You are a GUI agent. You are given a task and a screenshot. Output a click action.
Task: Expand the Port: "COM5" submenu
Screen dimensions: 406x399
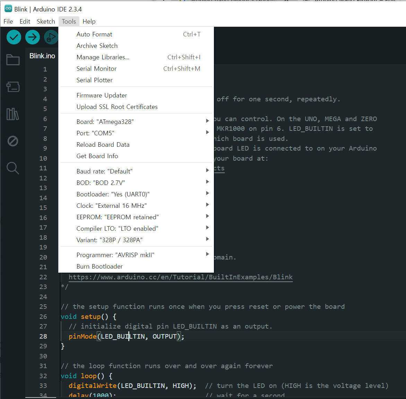click(x=136, y=133)
